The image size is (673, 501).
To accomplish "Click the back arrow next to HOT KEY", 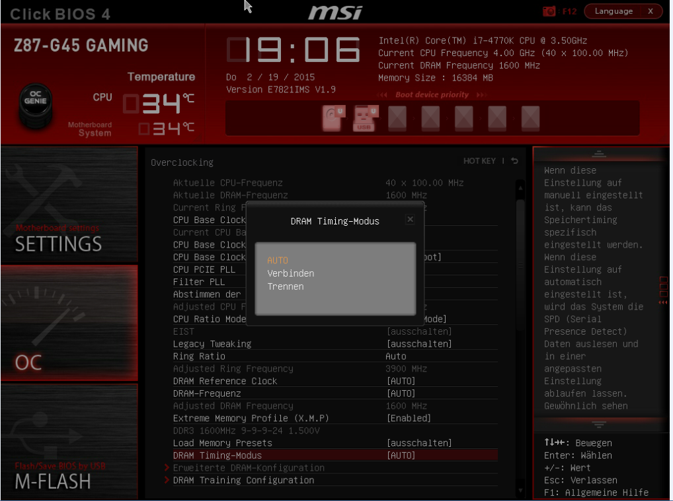I will (514, 160).
